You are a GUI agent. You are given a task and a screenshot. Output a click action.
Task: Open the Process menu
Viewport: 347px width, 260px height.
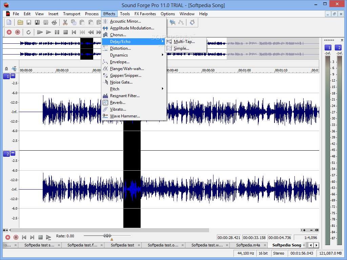(91, 14)
